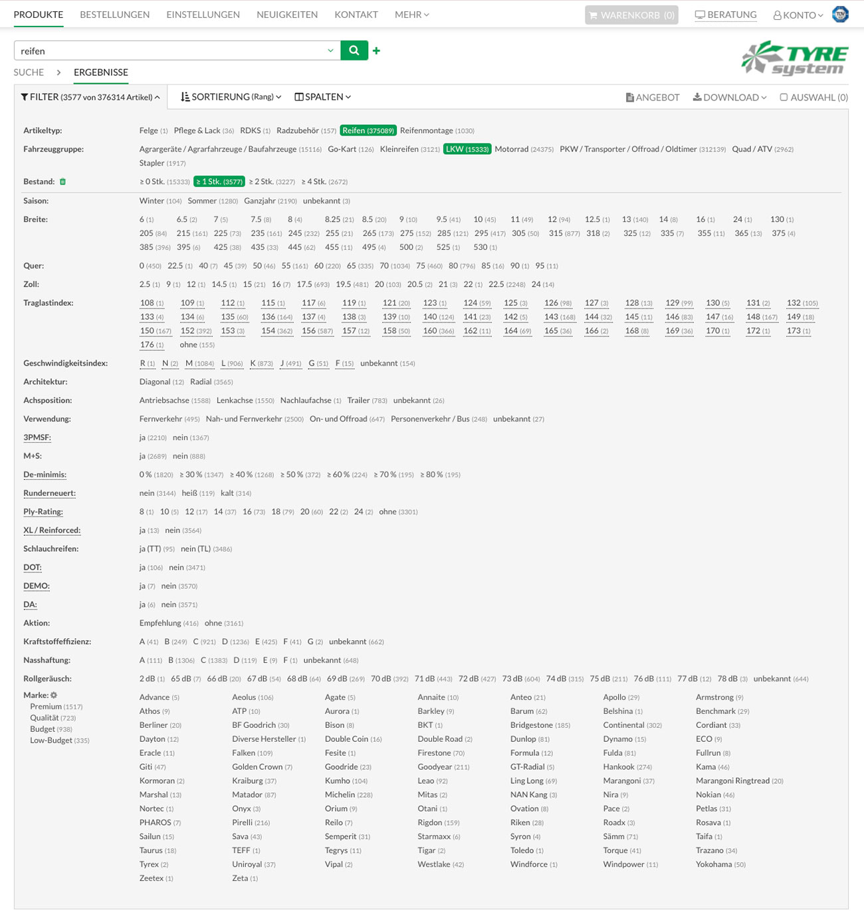
Task: Click the TÜV badge icon at top right
Action: [x=841, y=14]
